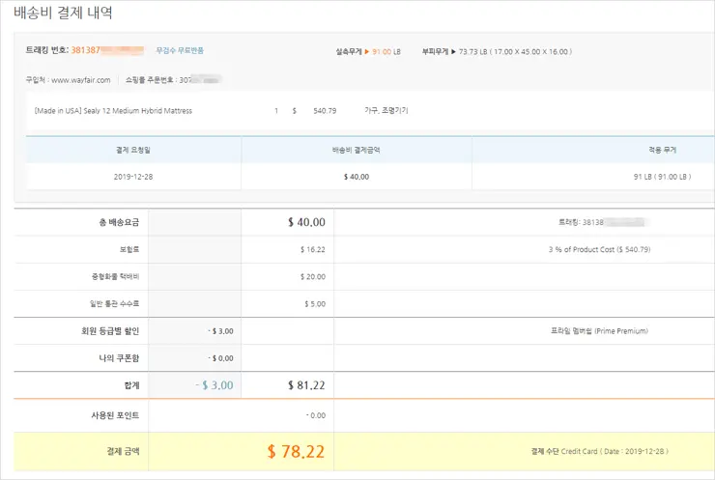715x480 pixels.
Task: Click the 총 배송요금 row label
Action: point(121,222)
